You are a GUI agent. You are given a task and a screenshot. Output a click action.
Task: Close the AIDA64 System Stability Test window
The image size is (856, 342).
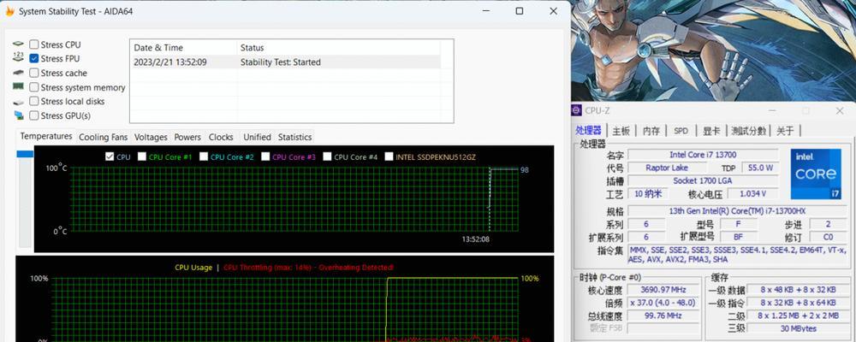pyautogui.click(x=553, y=11)
